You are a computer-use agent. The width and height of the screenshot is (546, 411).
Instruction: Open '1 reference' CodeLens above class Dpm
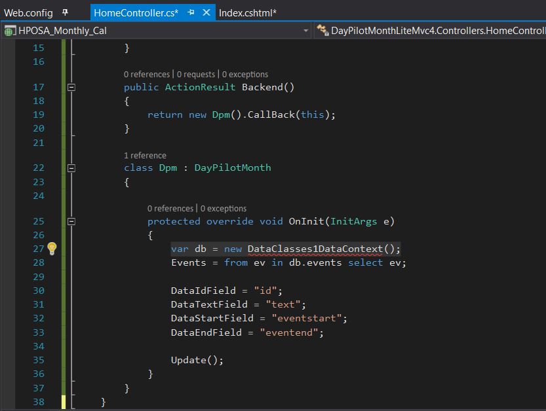point(145,155)
